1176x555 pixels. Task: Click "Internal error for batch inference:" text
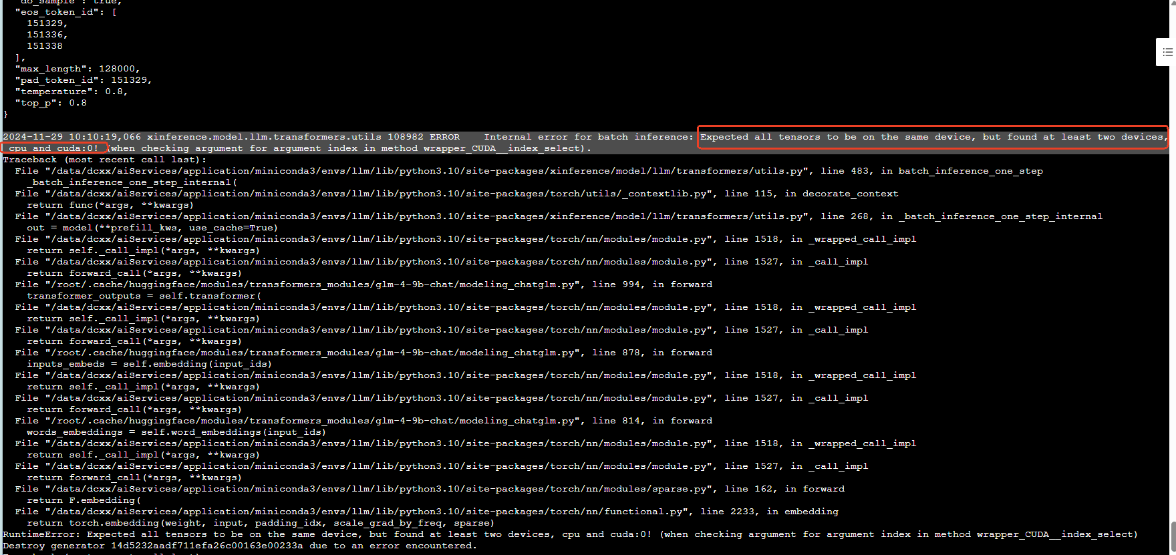click(589, 137)
